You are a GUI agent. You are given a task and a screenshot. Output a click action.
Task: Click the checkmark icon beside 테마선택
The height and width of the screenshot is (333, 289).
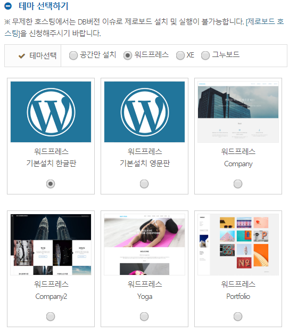[22, 56]
